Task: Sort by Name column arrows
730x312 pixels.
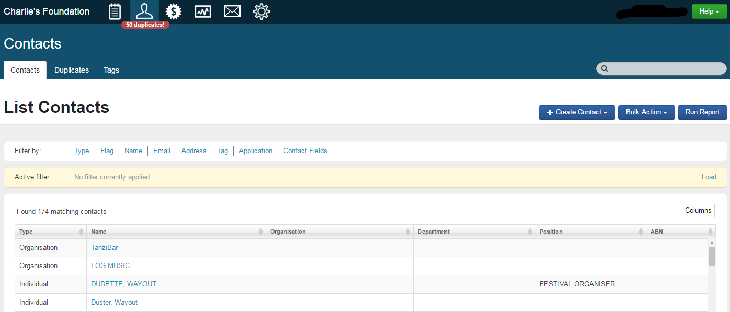Action: tap(260, 232)
